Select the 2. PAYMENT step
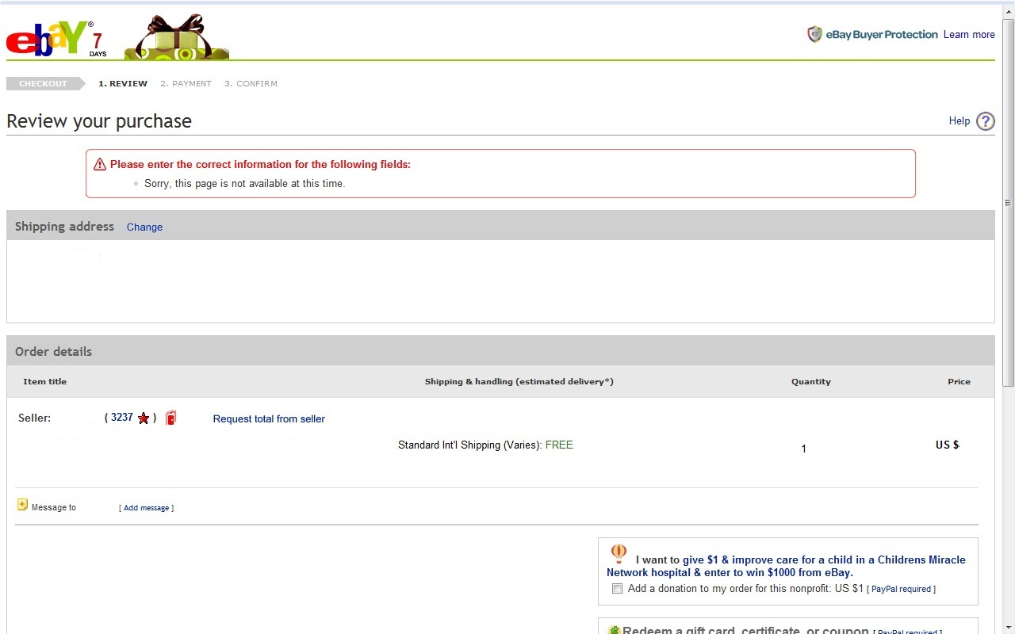 pyautogui.click(x=186, y=84)
